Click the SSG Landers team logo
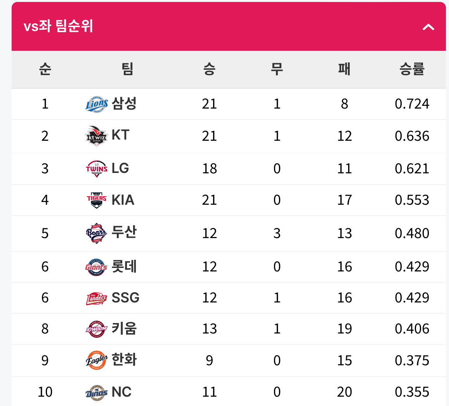Viewport: 449px width, 406px height. (x=97, y=298)
